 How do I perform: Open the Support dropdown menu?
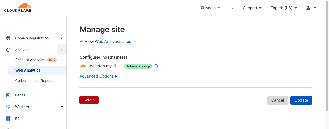252,8
